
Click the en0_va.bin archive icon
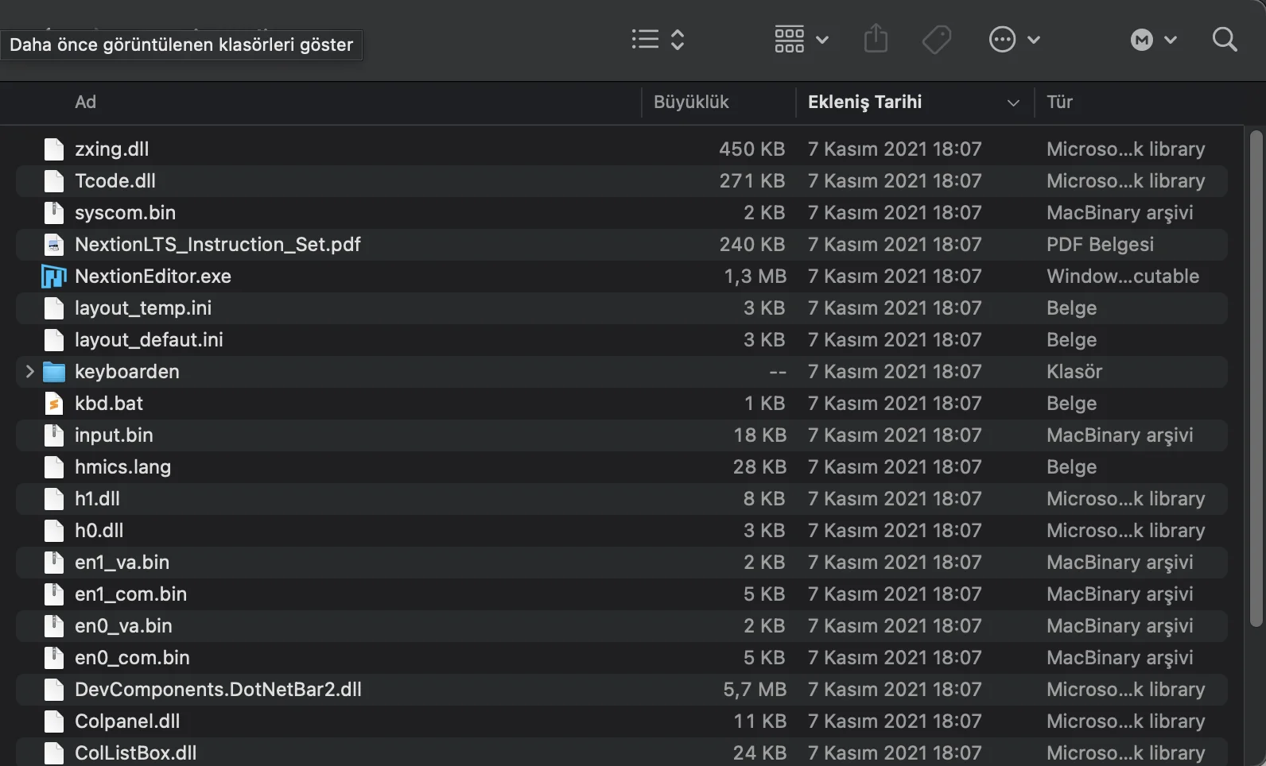(x=53, y=625)
